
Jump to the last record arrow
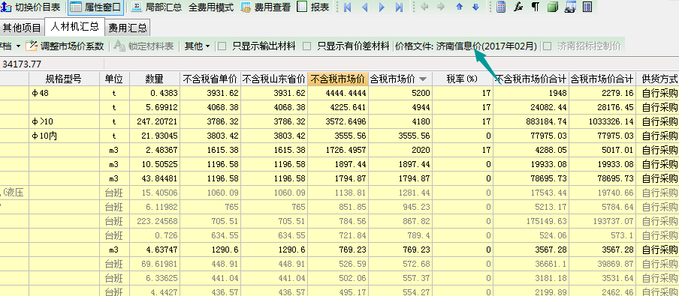pyautogui.click(x=400, y=7)
